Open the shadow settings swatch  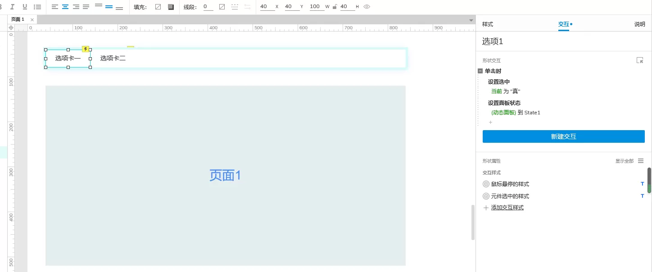171,7
